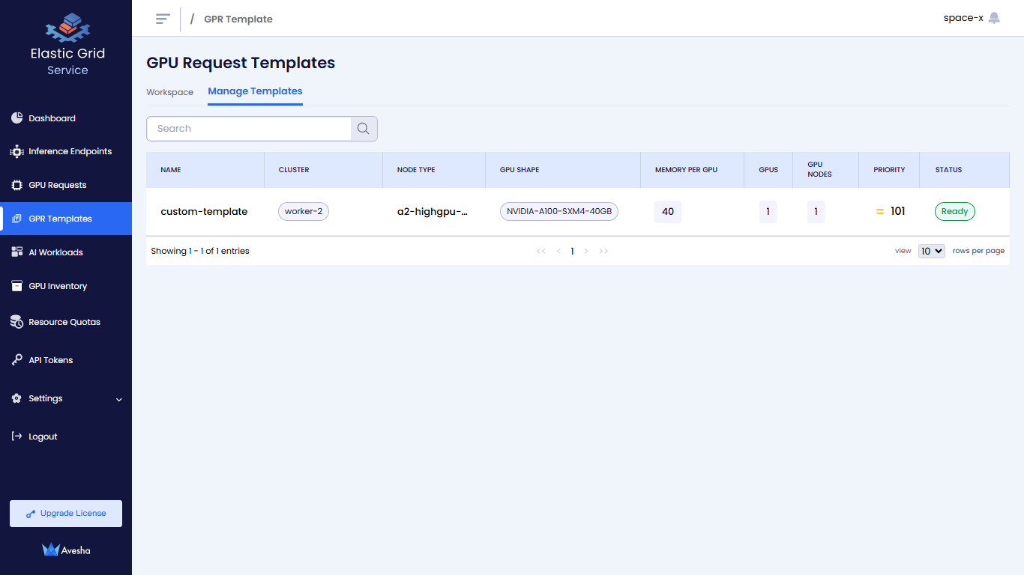The image size is (1024, 575).
Task: Click the Upgrade License button
Action: tap(66, 514)
